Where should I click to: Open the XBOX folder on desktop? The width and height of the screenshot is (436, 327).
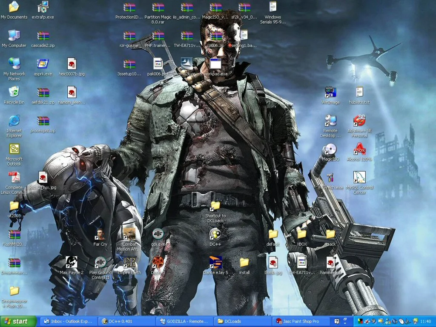tap(302, 234)
